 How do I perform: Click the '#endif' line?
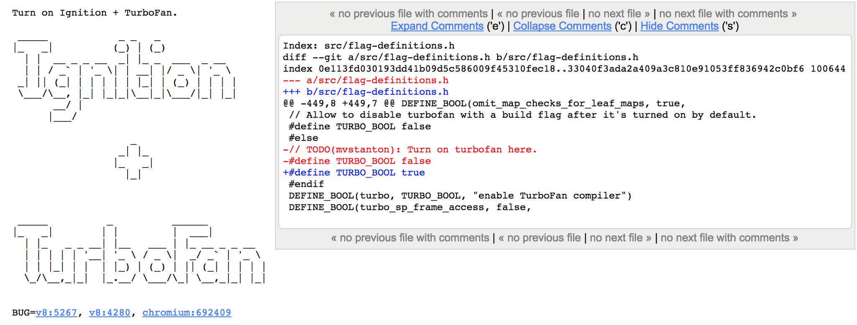point(306,184)
